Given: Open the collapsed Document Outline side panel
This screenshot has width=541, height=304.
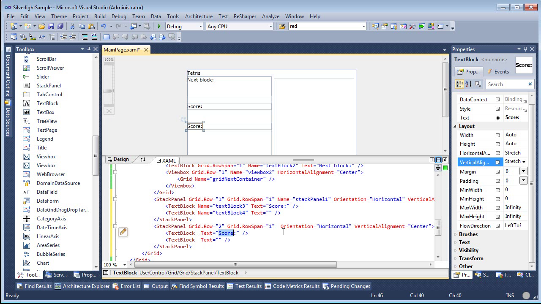Looking at the screenshot, I should [x=8, y=72].
